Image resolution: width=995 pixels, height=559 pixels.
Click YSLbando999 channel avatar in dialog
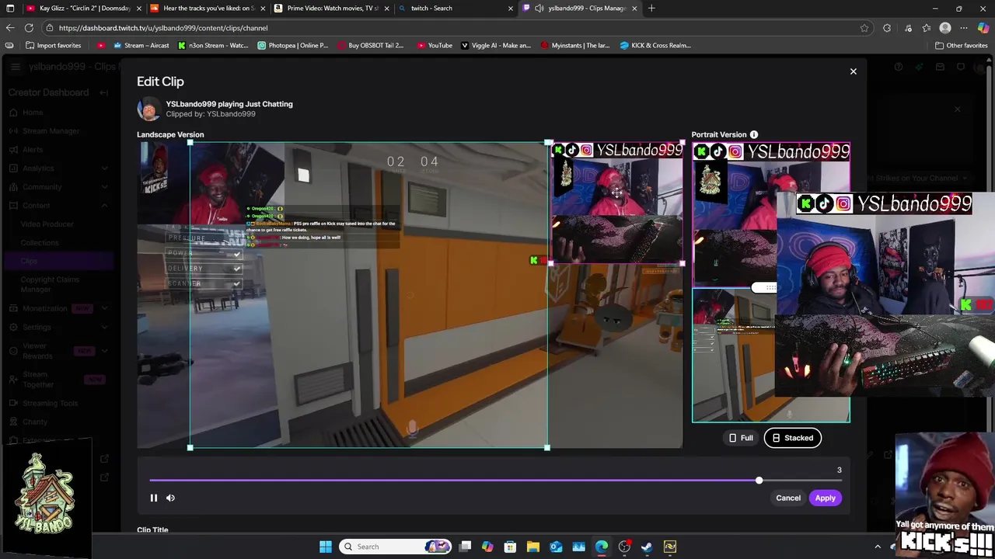click(148, 109)
